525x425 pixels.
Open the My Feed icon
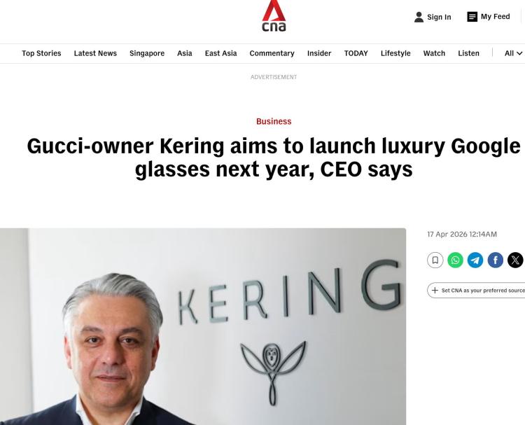point(472,17)
